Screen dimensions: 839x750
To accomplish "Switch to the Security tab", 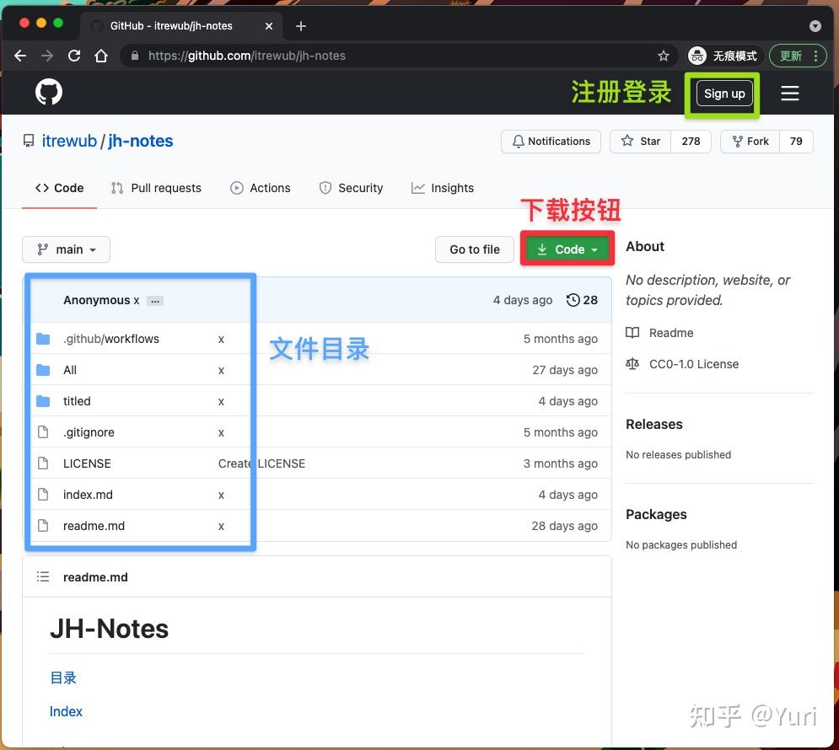I will [351, 188].
